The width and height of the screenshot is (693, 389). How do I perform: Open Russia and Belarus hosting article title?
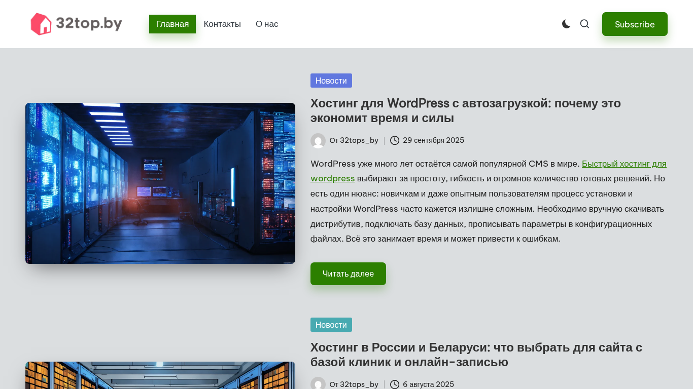476,355
